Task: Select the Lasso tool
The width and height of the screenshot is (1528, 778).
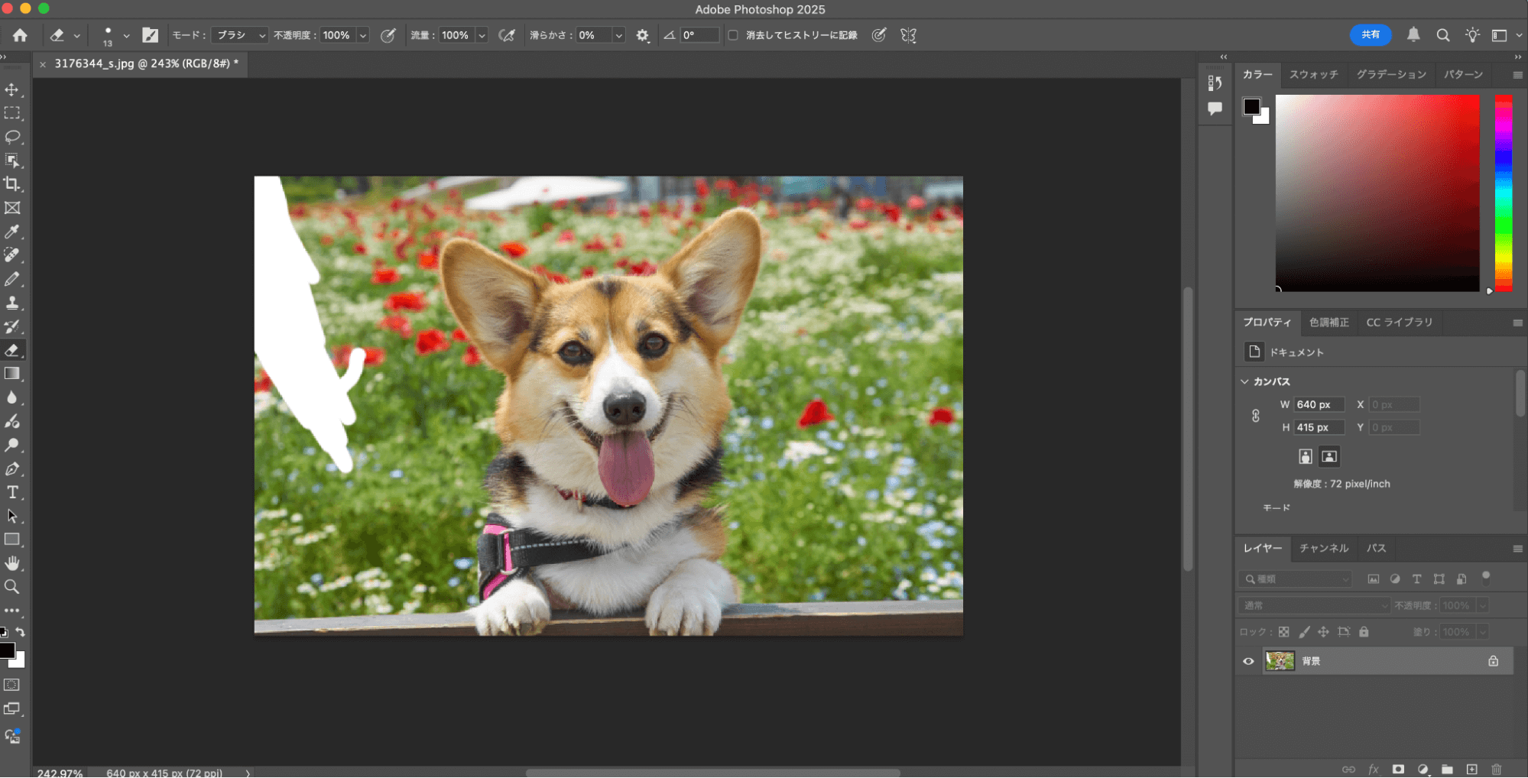Action: coord(12,137)
